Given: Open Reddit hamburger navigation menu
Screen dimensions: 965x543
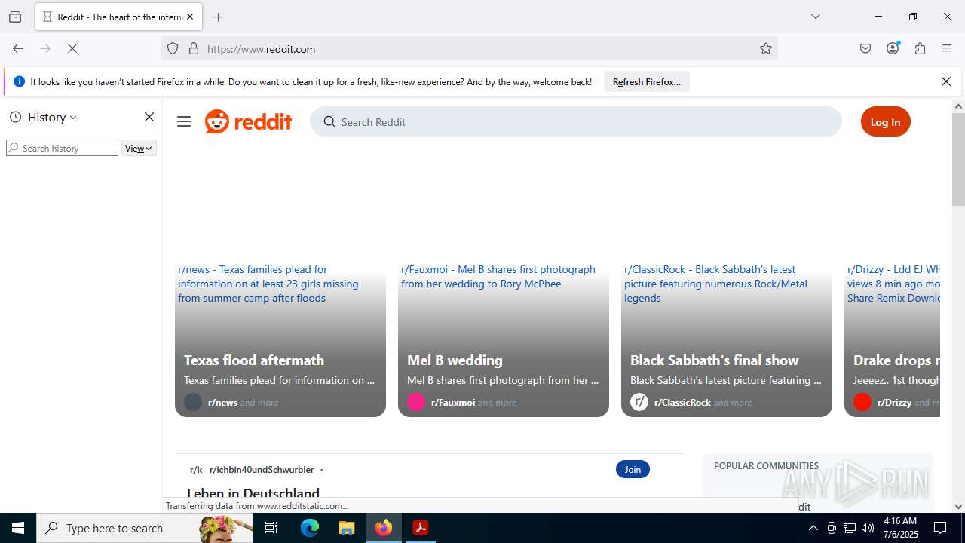Looking at the screenshot, I should pyautogui.click(x=184, y=121).
